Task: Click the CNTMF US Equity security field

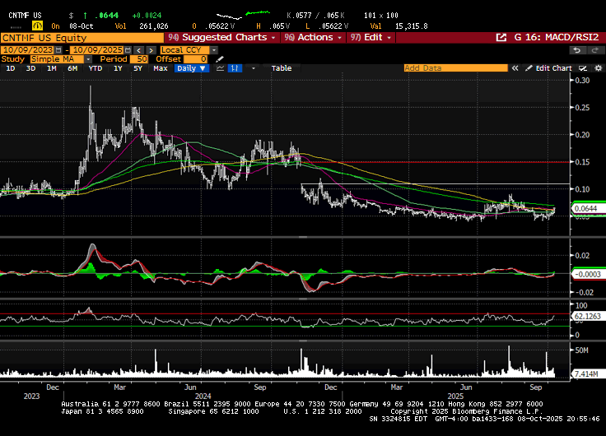Action: 82,38
